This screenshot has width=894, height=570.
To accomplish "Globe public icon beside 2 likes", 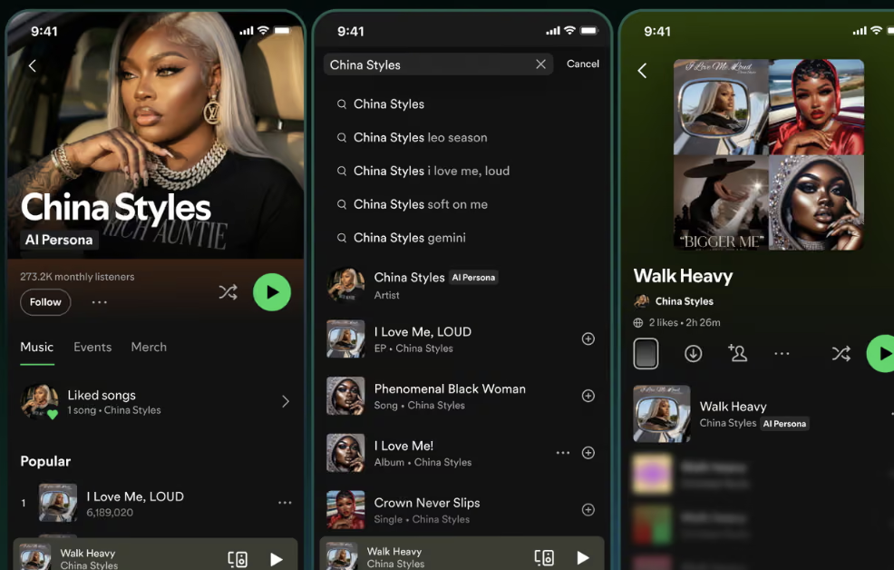I will 638,323.
